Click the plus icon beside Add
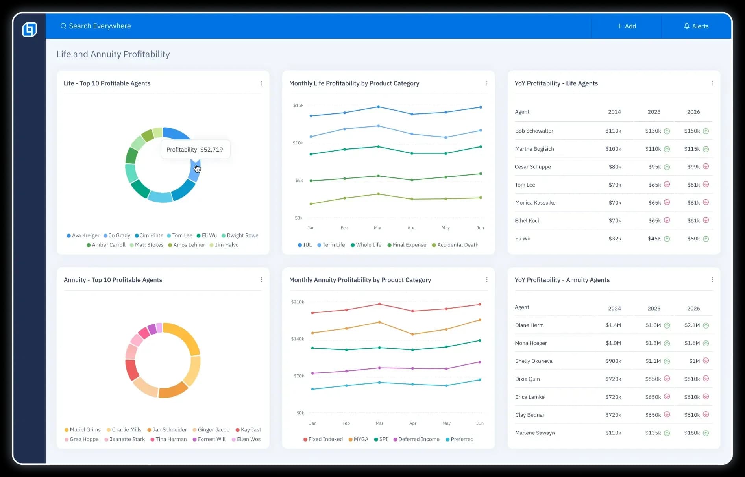 [x=619, y=26]
